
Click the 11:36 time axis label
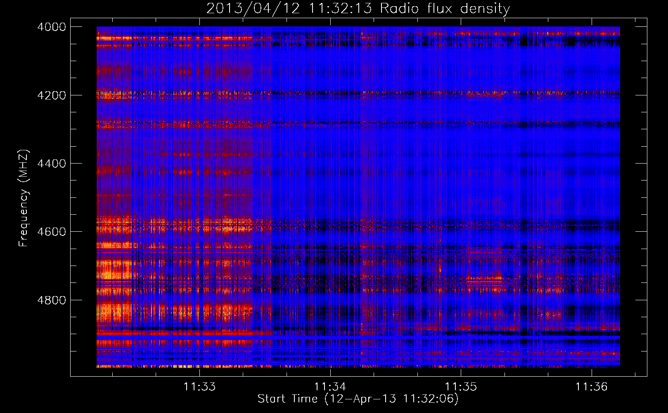pyautogui.click(x=592, y=387)
